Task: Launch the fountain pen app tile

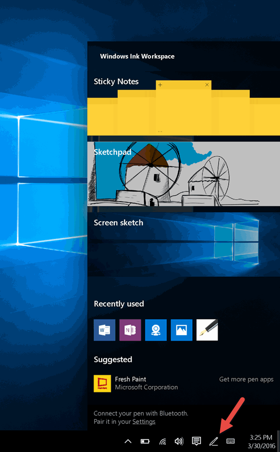Action: (207, 330)
